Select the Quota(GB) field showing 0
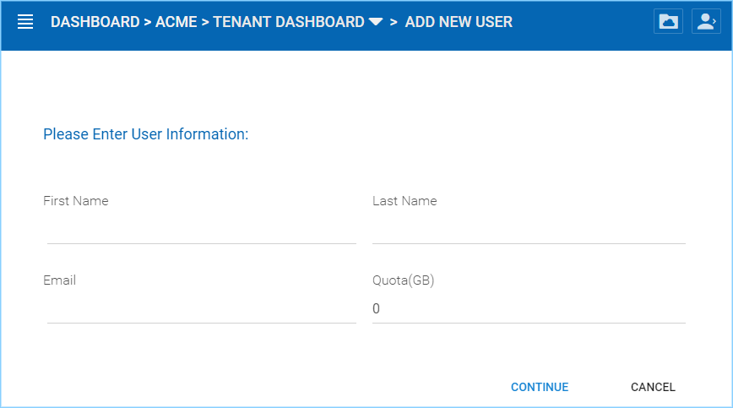The height and width of the screenshot is (408, 733). [529, 309]
